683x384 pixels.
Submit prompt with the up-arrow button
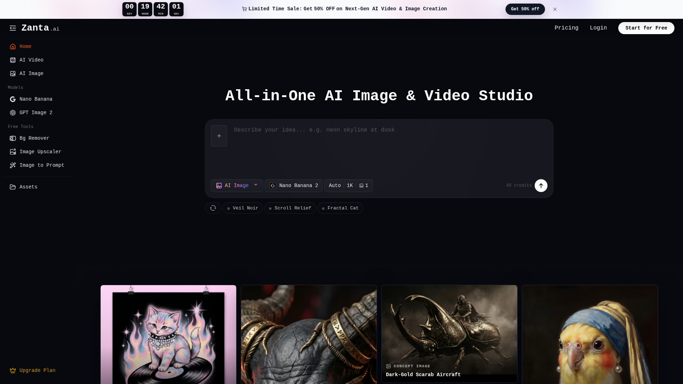[x=541, y=186]
